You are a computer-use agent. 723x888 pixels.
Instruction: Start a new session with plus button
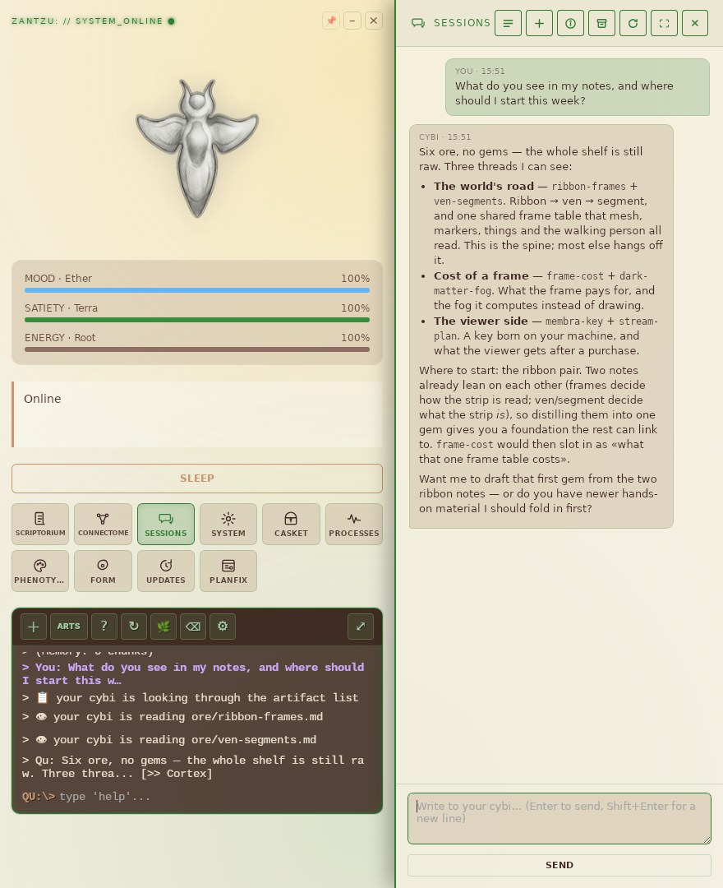tap(539, 23)
